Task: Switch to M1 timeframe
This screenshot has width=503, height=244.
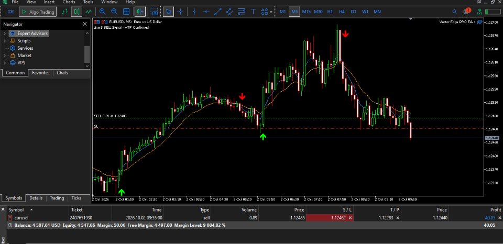Action: click(282, 12)
